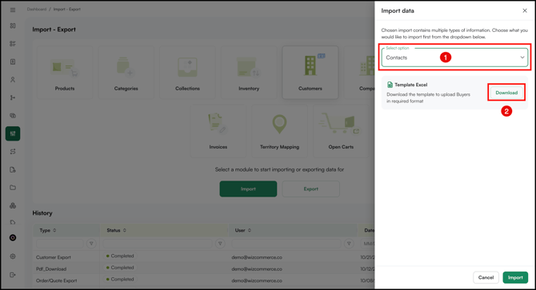Sort history by User column
The width and height of the screenshot is (536, 290).
click(249, 230)
